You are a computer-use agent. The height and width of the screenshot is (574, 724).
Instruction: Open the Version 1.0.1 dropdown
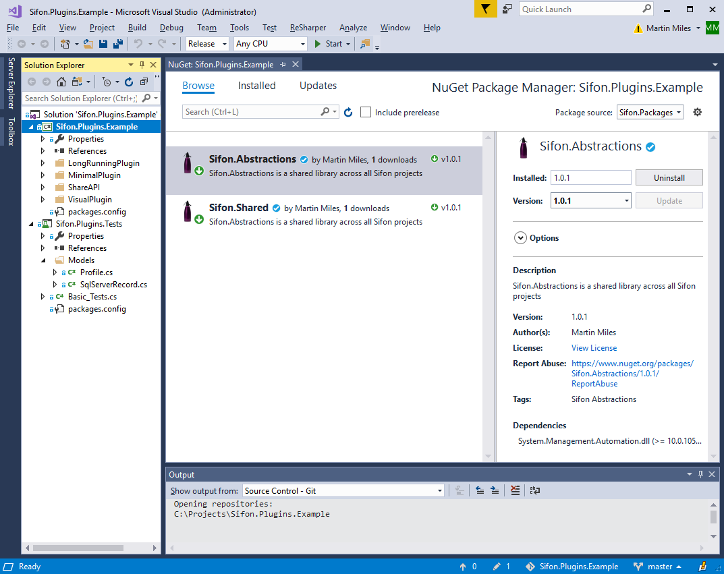click(x=590, y=201)
